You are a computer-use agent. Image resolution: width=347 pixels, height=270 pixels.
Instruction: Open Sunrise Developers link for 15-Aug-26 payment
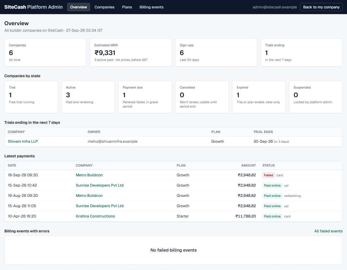coord(99,206)
